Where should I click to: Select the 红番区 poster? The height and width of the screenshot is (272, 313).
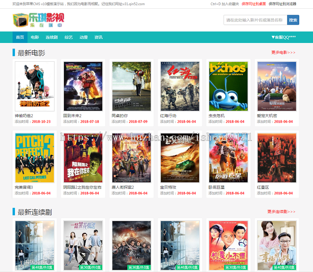[x=277, y=158]
